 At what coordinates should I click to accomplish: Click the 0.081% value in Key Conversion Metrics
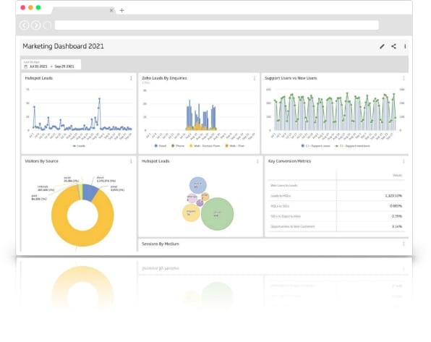(396, 206)
